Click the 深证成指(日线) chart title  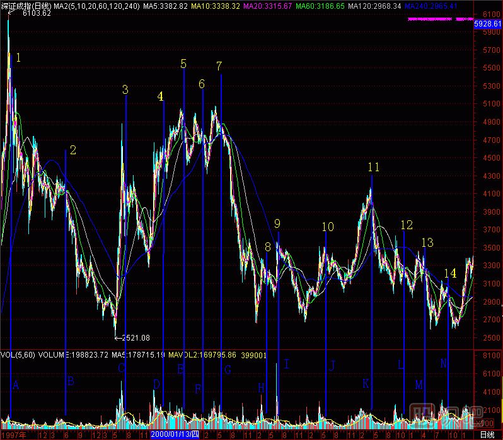coord(26,5)
